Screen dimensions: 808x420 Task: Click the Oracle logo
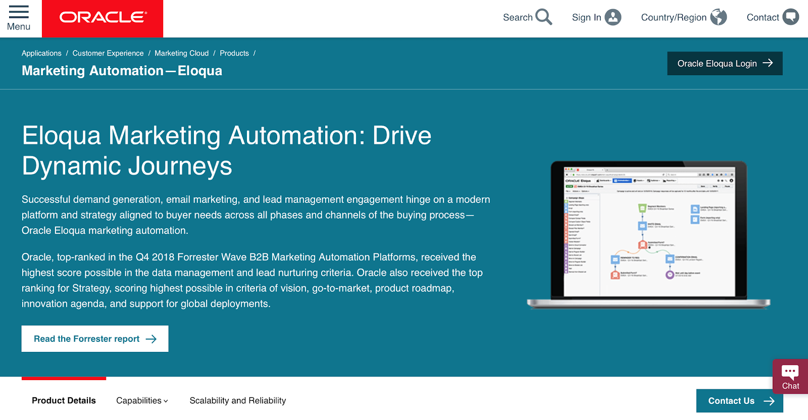pos(103,18)
